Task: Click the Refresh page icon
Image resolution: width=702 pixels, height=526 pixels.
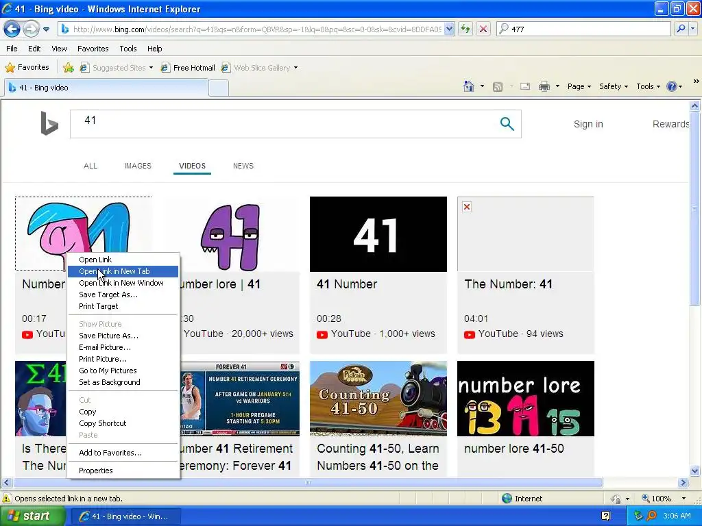Action: [x=465, y=29]
